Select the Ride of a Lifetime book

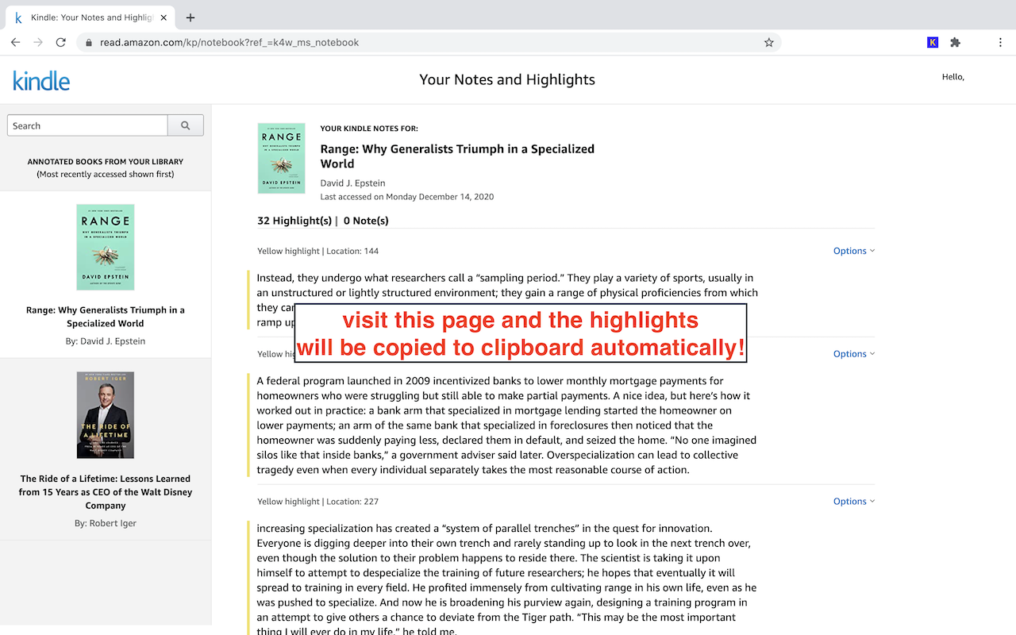click(105, 414)
